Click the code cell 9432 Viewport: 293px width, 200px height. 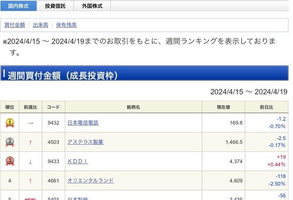click(x=53, y=123)
